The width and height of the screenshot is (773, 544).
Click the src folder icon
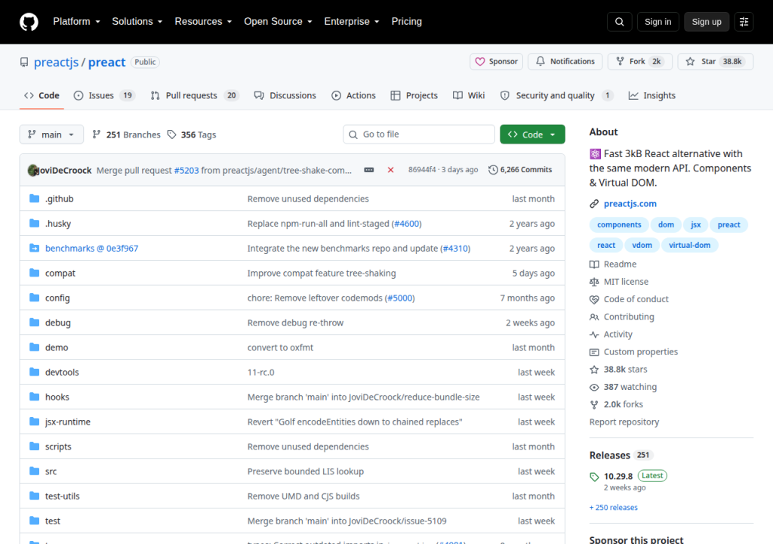[35, 471]
